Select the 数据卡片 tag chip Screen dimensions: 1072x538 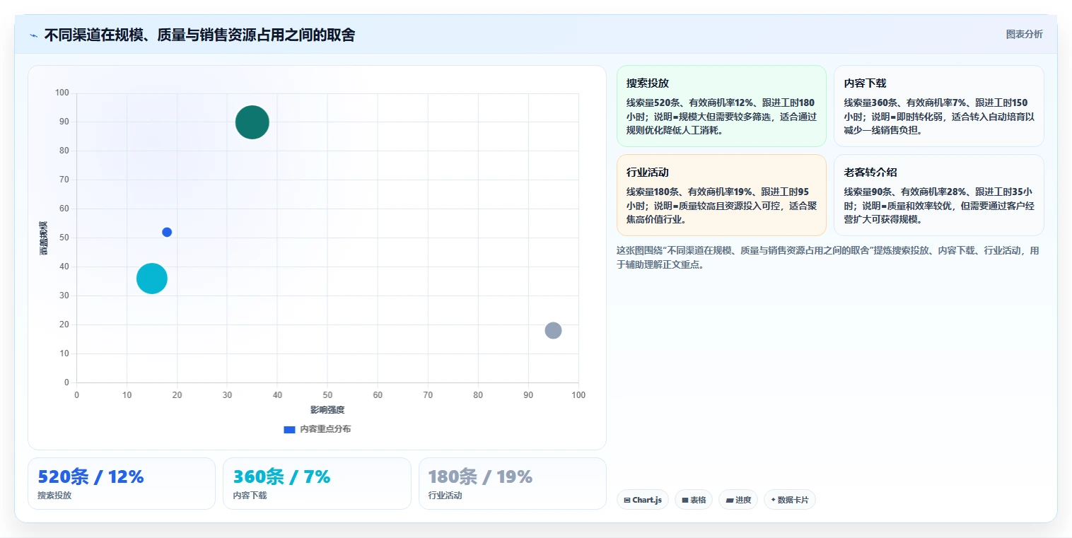[789, 500]
